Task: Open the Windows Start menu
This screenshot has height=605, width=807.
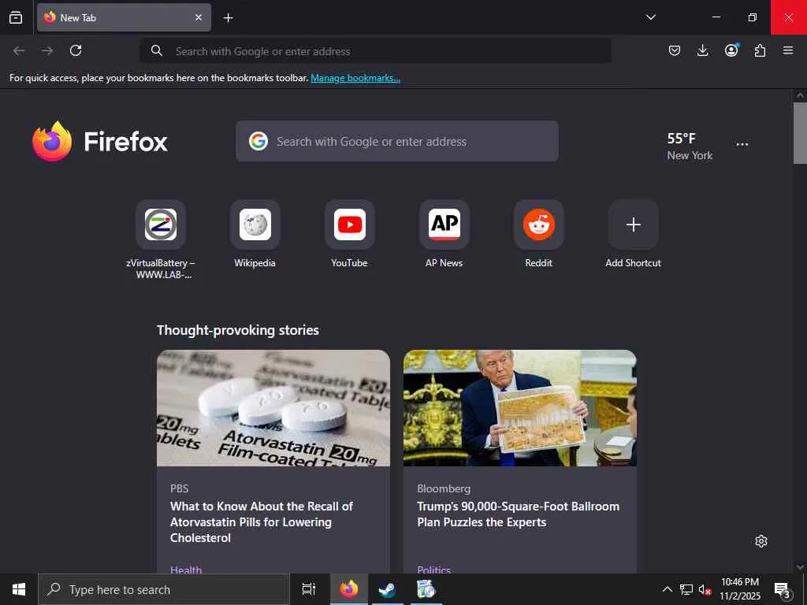Action: pos(19,589)
